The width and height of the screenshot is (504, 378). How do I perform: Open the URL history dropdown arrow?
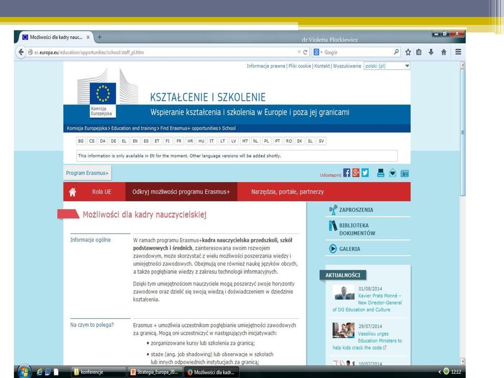click(299, 52)
